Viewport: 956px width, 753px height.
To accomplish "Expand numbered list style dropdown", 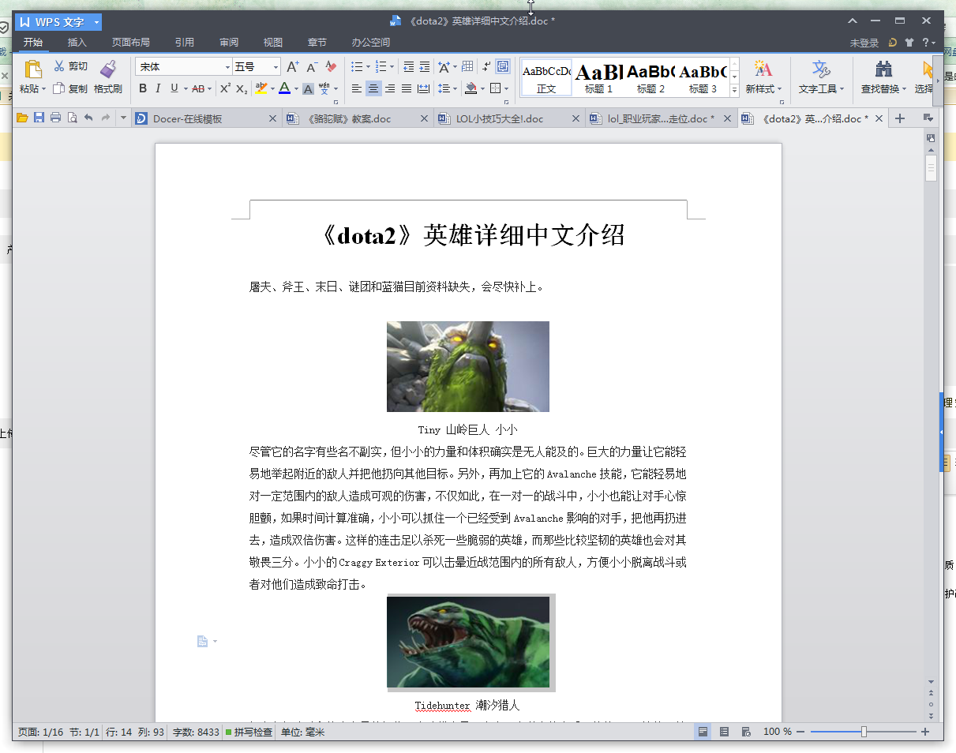I will (393, 67).
